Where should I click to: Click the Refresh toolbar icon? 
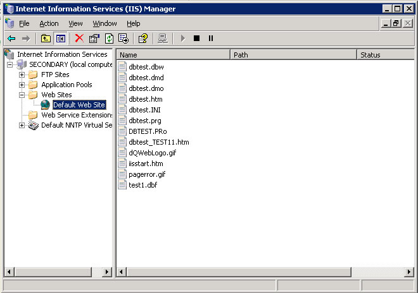(109, 39)
